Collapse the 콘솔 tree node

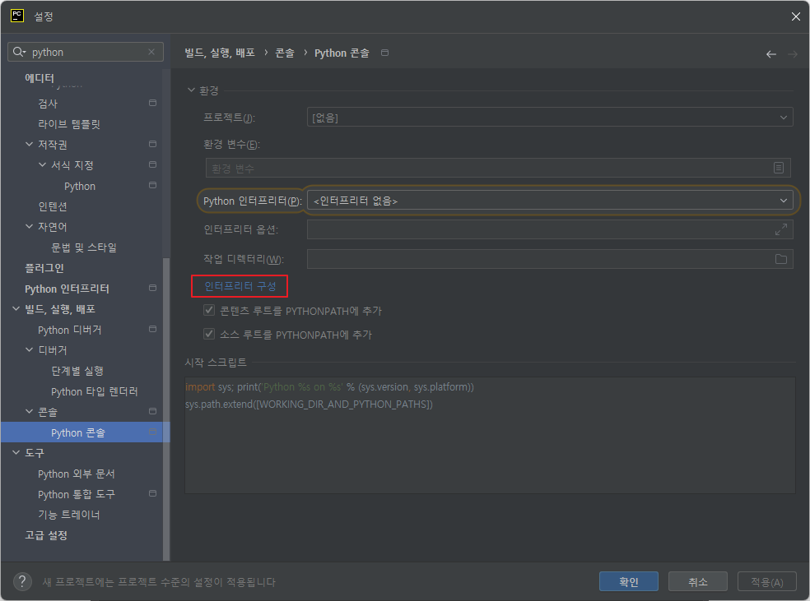coord(30,411)
